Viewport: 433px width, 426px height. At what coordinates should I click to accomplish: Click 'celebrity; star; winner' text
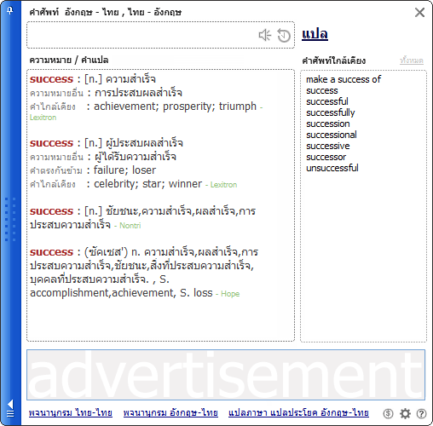147,184
